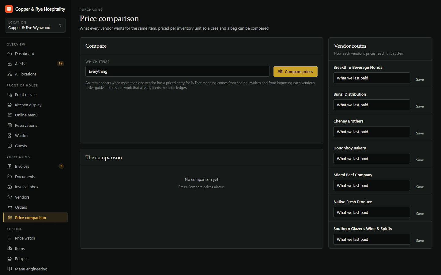Click the Alerts triangle icon

9,64
